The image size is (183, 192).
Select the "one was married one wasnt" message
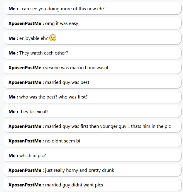(x=77, y=68)
